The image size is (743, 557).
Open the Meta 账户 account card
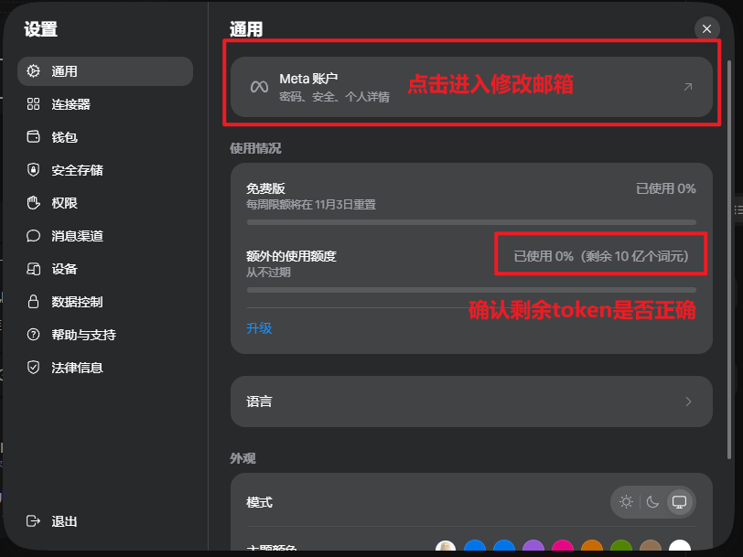pyautogui.click(x=471, y=87)
